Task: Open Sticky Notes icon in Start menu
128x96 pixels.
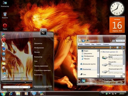Action: [4, 63]
